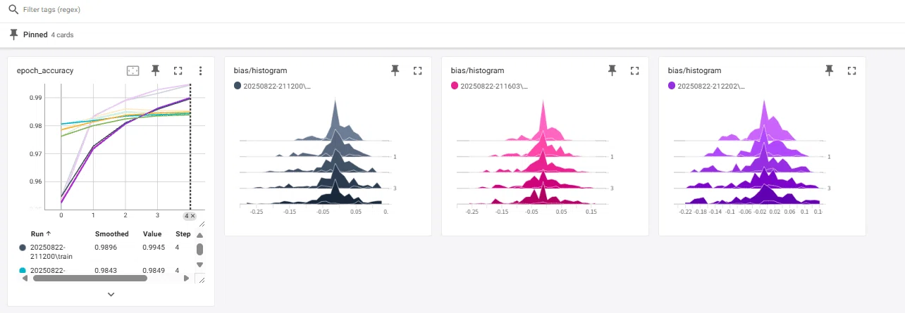Click the Value column header
This screenshot has height=313, width=905.
[152, 234]
